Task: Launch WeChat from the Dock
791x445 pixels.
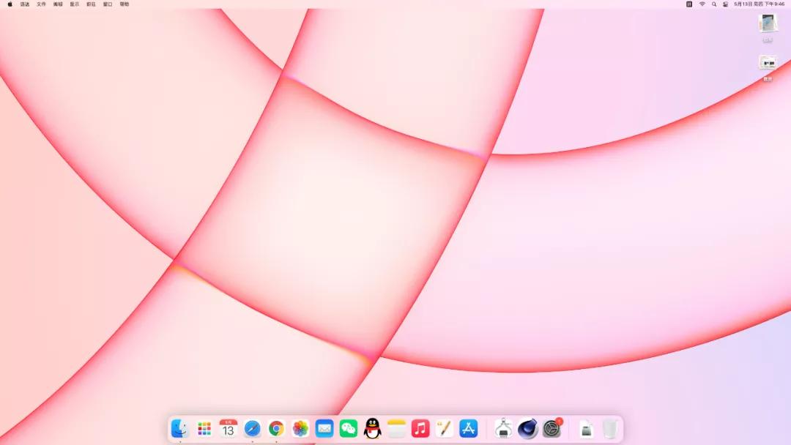Action: [349, 429]
